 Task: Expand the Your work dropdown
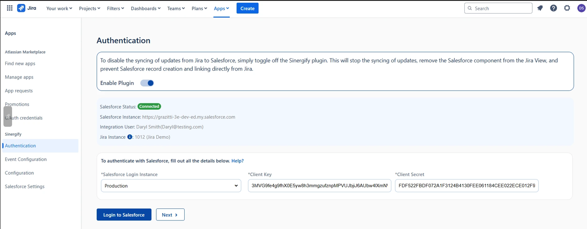[59, 8]
